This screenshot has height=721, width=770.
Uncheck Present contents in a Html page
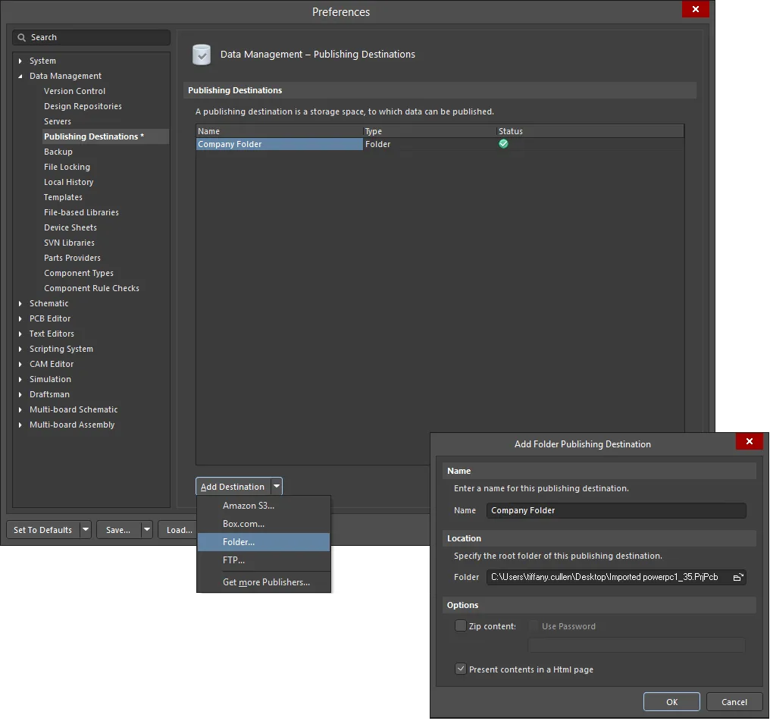[x=460, y=669]
